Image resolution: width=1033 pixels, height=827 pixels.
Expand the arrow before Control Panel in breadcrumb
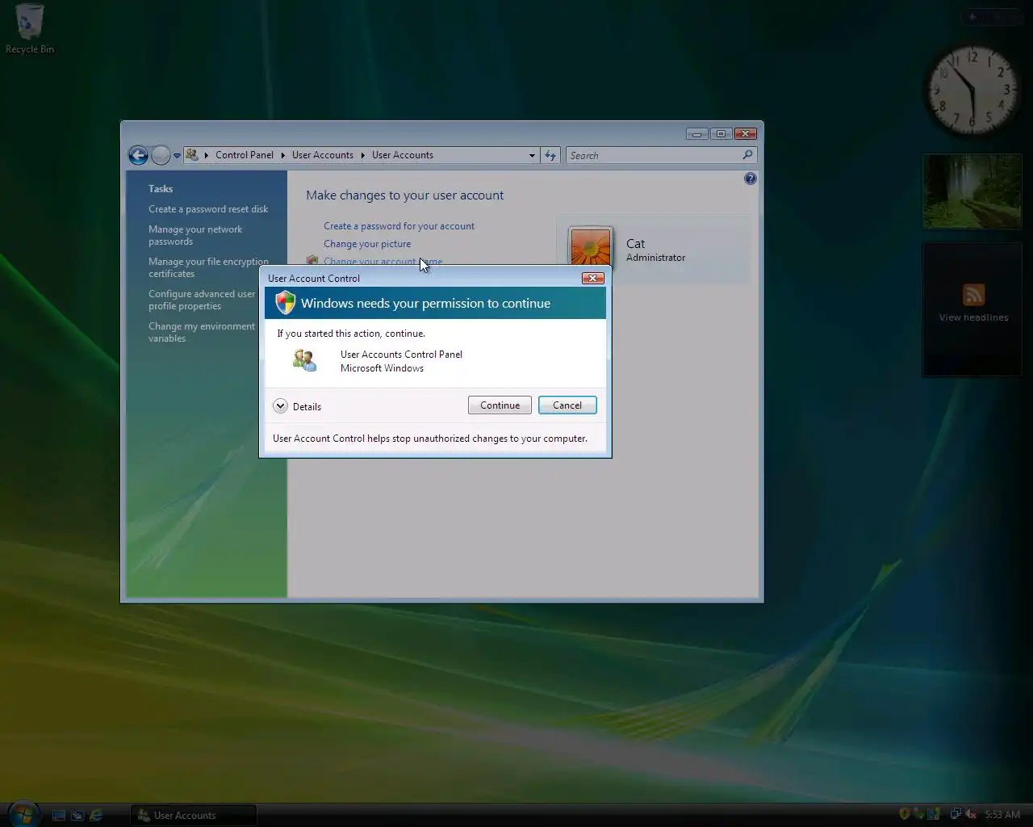pos(207,155)
